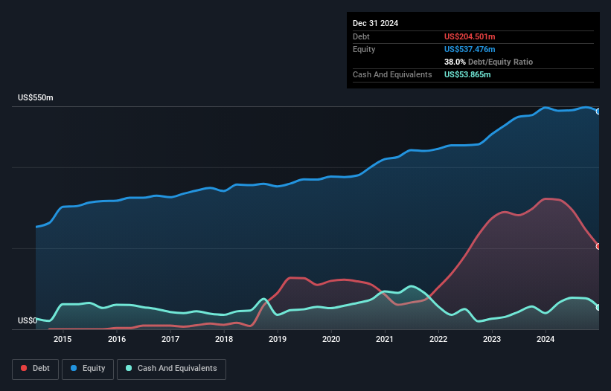Toggle the Equity legend button
The image size is (611, 391).
click(x=88, y=369)
